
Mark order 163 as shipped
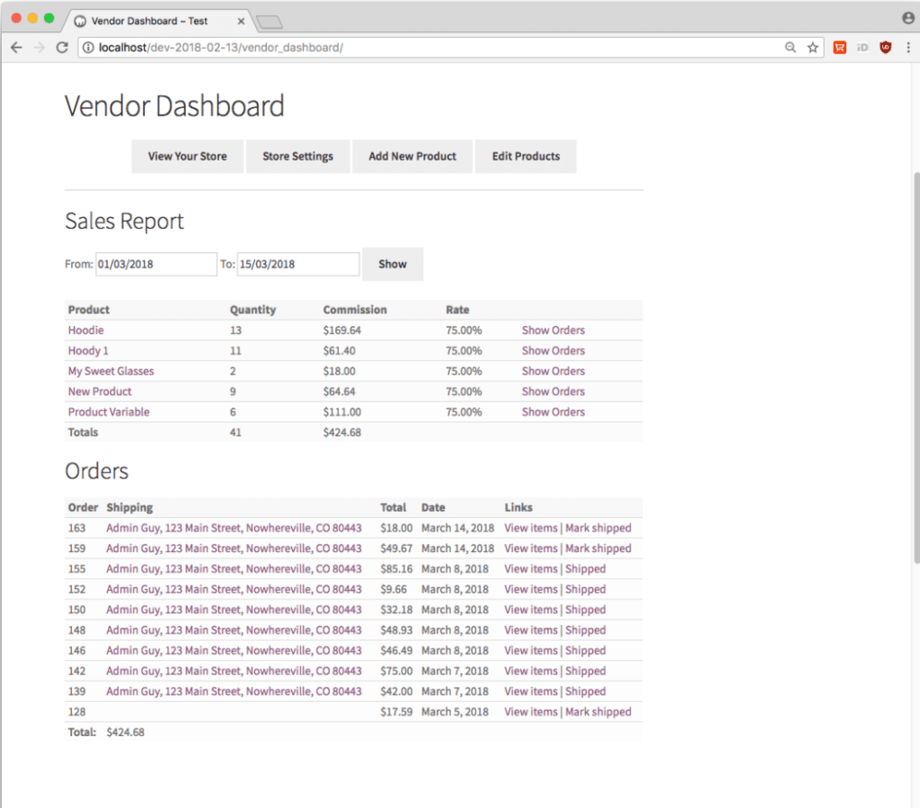click(598, 528)
